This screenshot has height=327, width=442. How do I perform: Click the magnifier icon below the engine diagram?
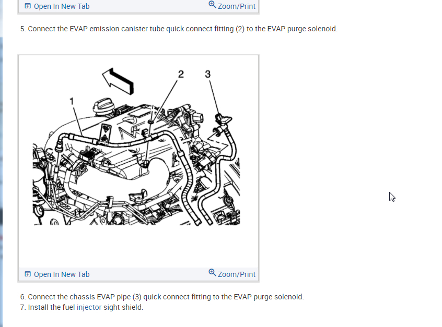pyautogui.click(x=212, y=273)
